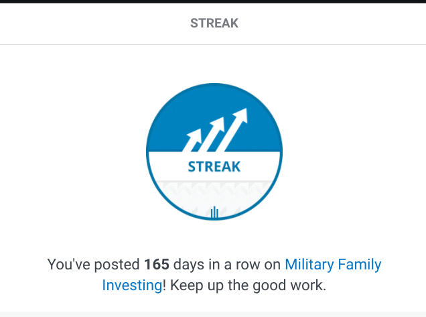Click the word Investing in the link
426x317 pixels.
click(x=132, y=285)
